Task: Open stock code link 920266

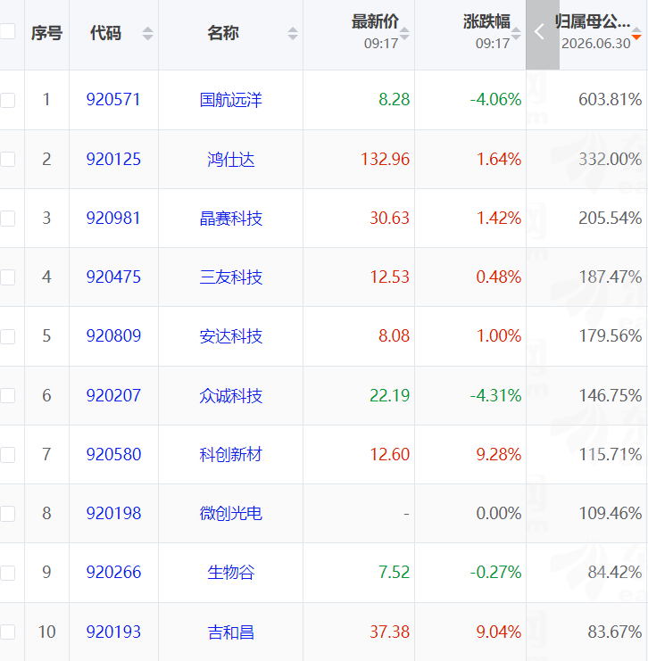Action: 113,573
